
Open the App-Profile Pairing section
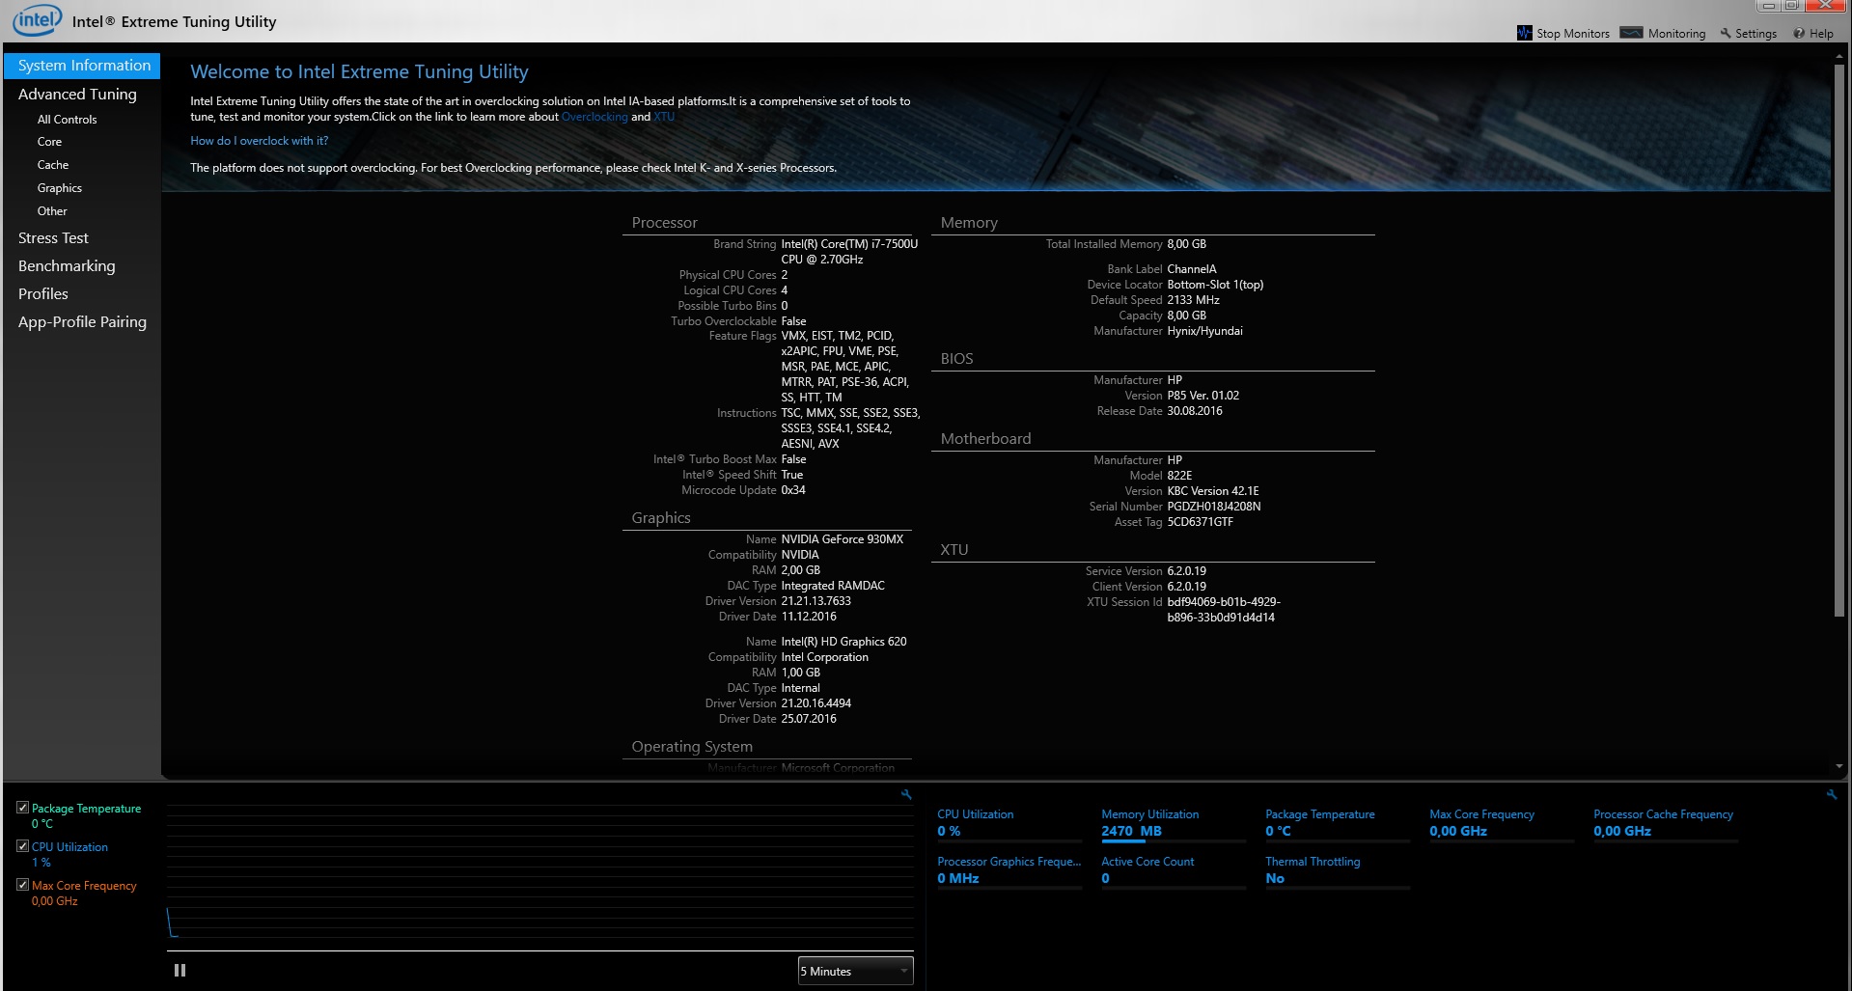[x=82, y=321]
